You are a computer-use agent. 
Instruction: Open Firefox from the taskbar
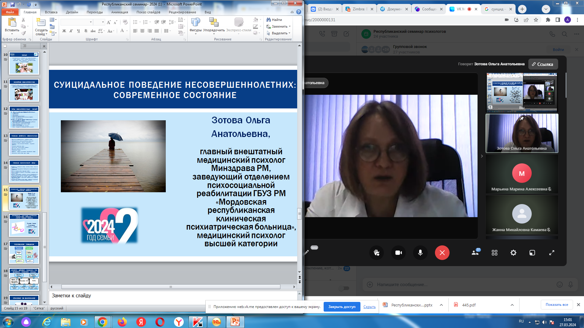(x=122, y=322)
